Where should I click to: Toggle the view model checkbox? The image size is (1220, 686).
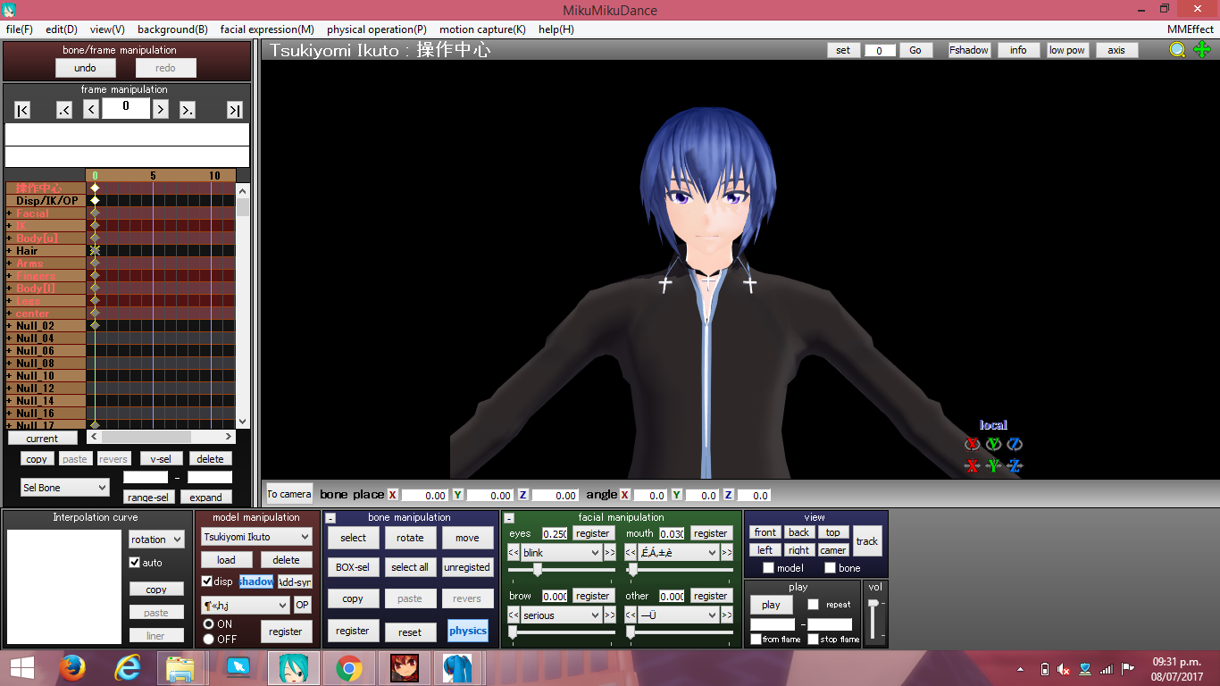pos(768,568)
